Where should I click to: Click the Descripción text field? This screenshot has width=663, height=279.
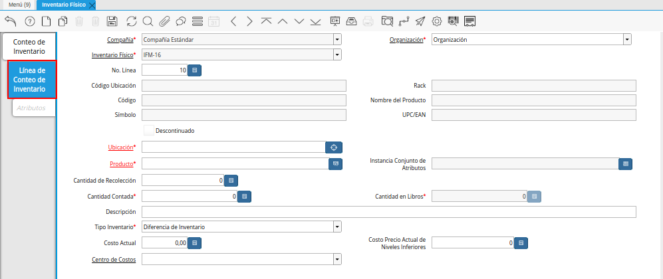pyautogui.click(x=389, y=212)
